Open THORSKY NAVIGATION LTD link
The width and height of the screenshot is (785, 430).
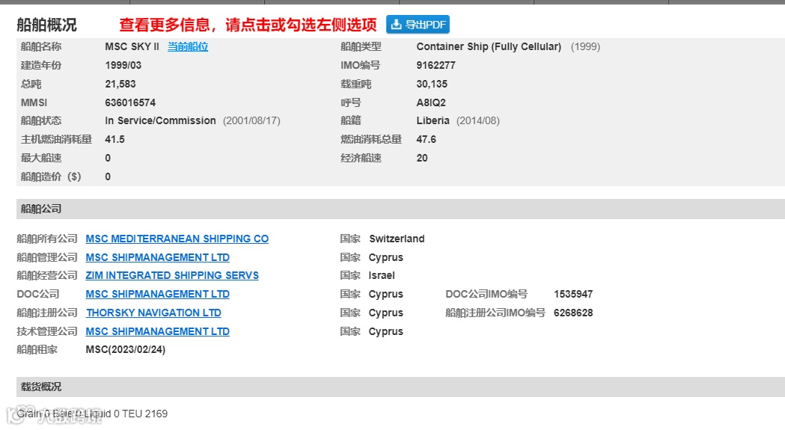[153, 313]
